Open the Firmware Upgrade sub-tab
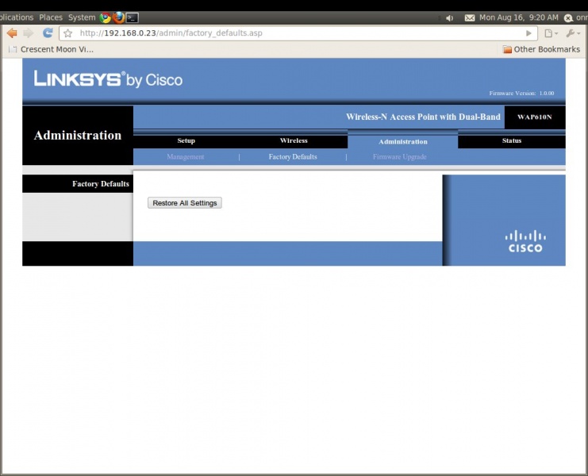588x476 pixels. [x=400, y=157]
